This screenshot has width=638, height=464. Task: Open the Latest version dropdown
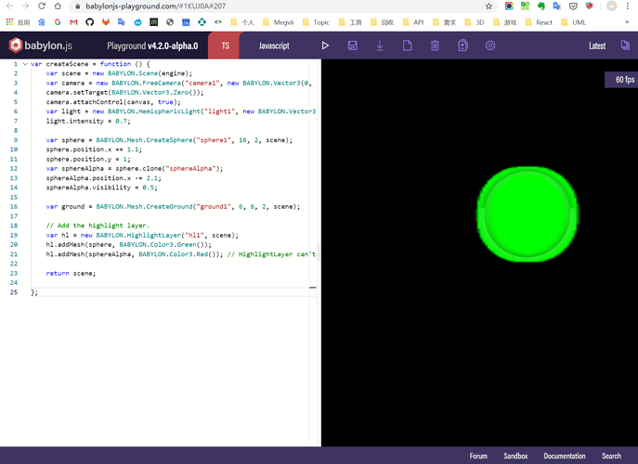tap(597, 45)
